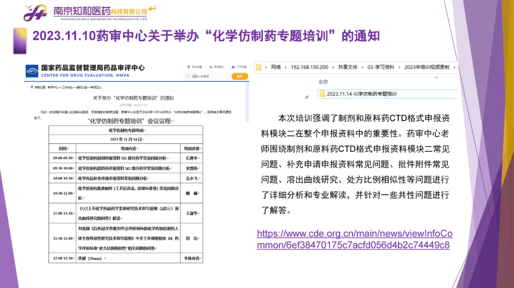This screenshot has width=514, height=288.
Task: Click the 名称 column header
Action: pos(324,82)
